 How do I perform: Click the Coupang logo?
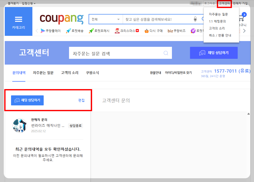click(x=61, y=19)
